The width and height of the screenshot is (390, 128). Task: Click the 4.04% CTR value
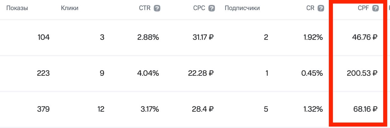(148, 73)
